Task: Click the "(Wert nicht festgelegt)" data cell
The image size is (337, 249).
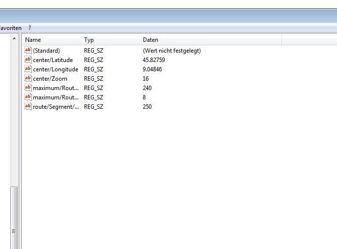Action: click(x=171, y=51)
